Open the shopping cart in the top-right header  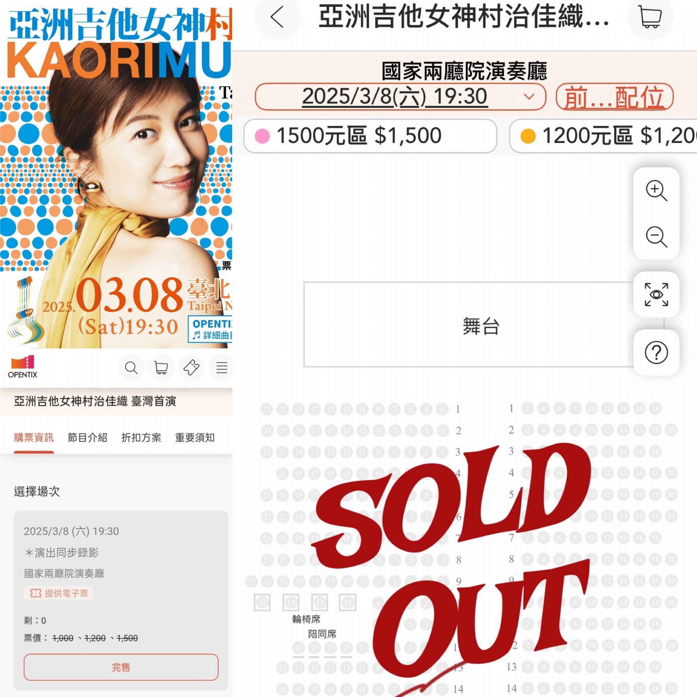(651, 17)
